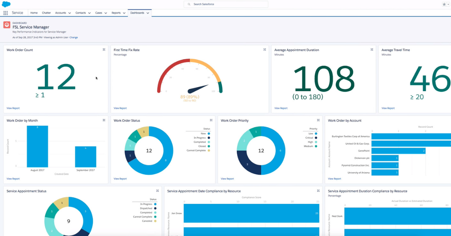Image resolution: width=451 pixels, height=236 pixels.
Task: Click United Oil & Gas Corp. label
Action: tap(357, 144)
